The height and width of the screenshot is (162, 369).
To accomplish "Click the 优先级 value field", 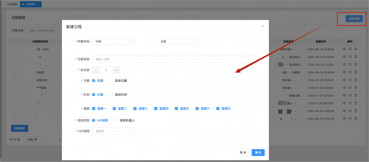I will tap(106, 70).
